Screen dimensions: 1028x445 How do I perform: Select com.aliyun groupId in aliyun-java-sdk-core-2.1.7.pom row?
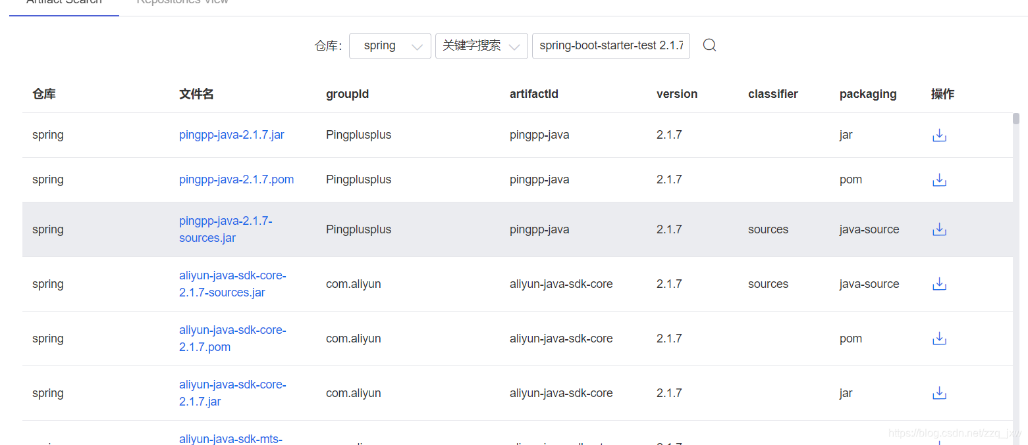(354, 339)
